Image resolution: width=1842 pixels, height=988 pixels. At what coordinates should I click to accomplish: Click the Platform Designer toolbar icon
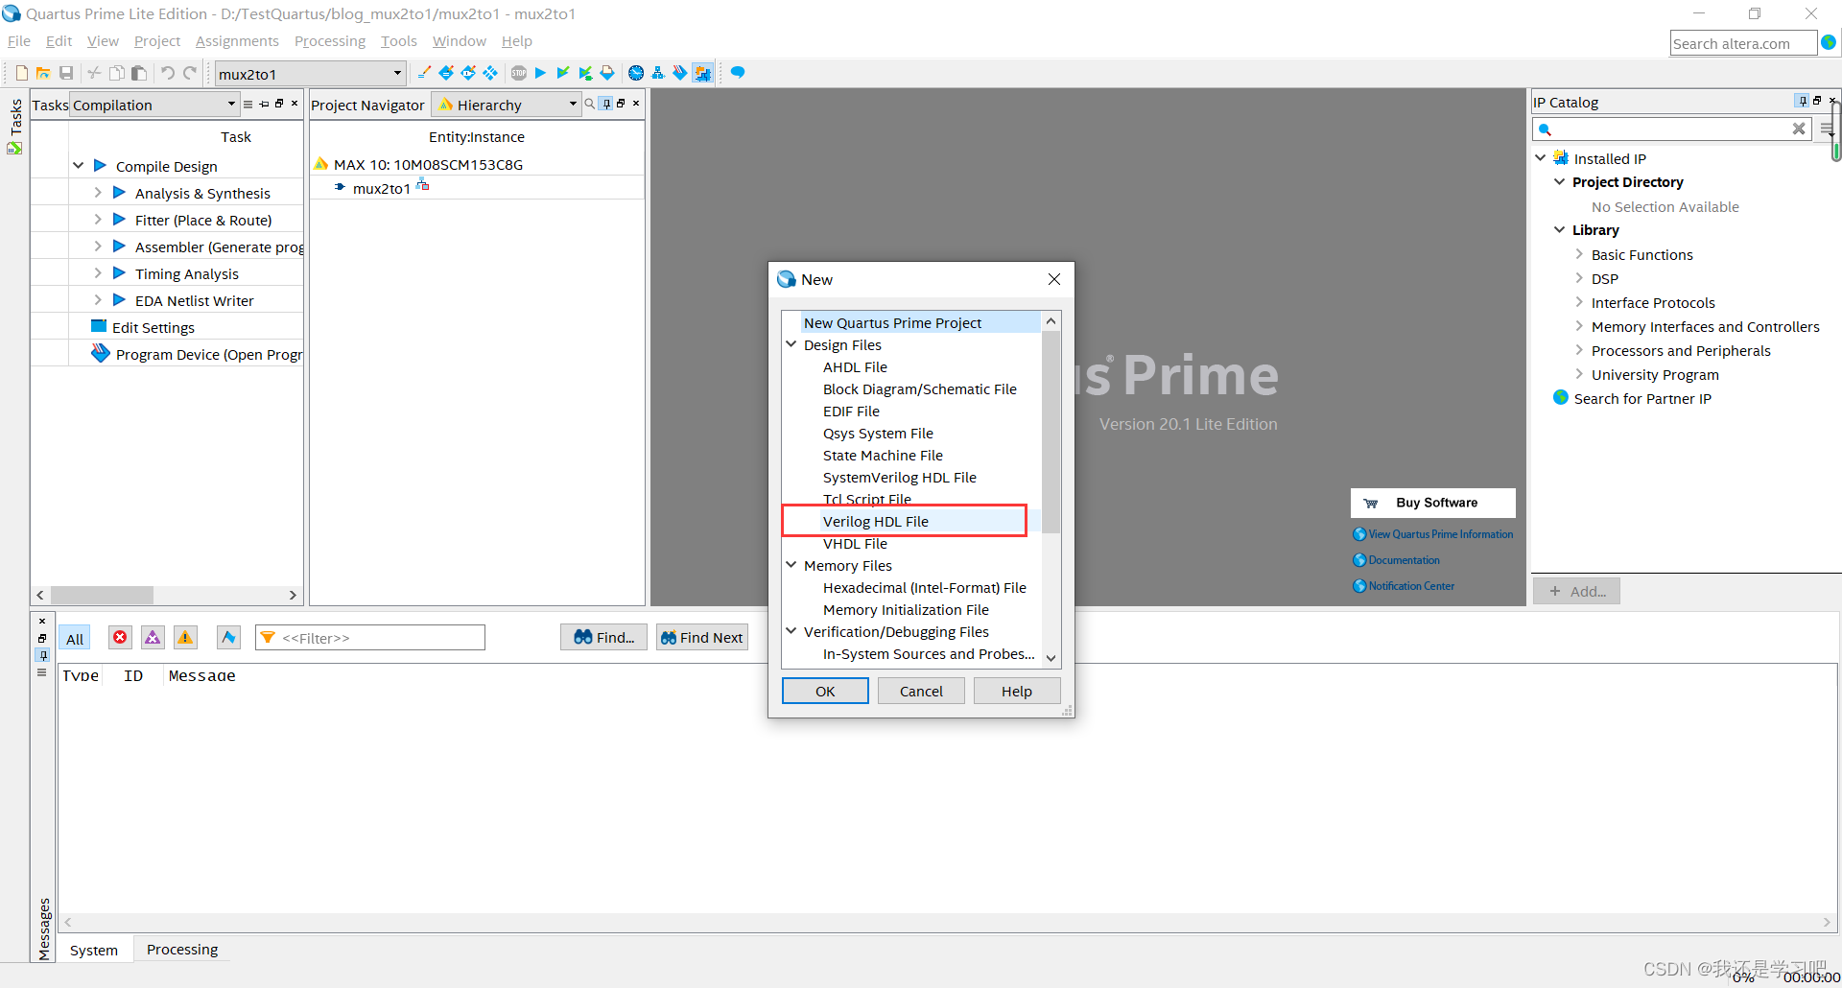click(x=703, y=73)
